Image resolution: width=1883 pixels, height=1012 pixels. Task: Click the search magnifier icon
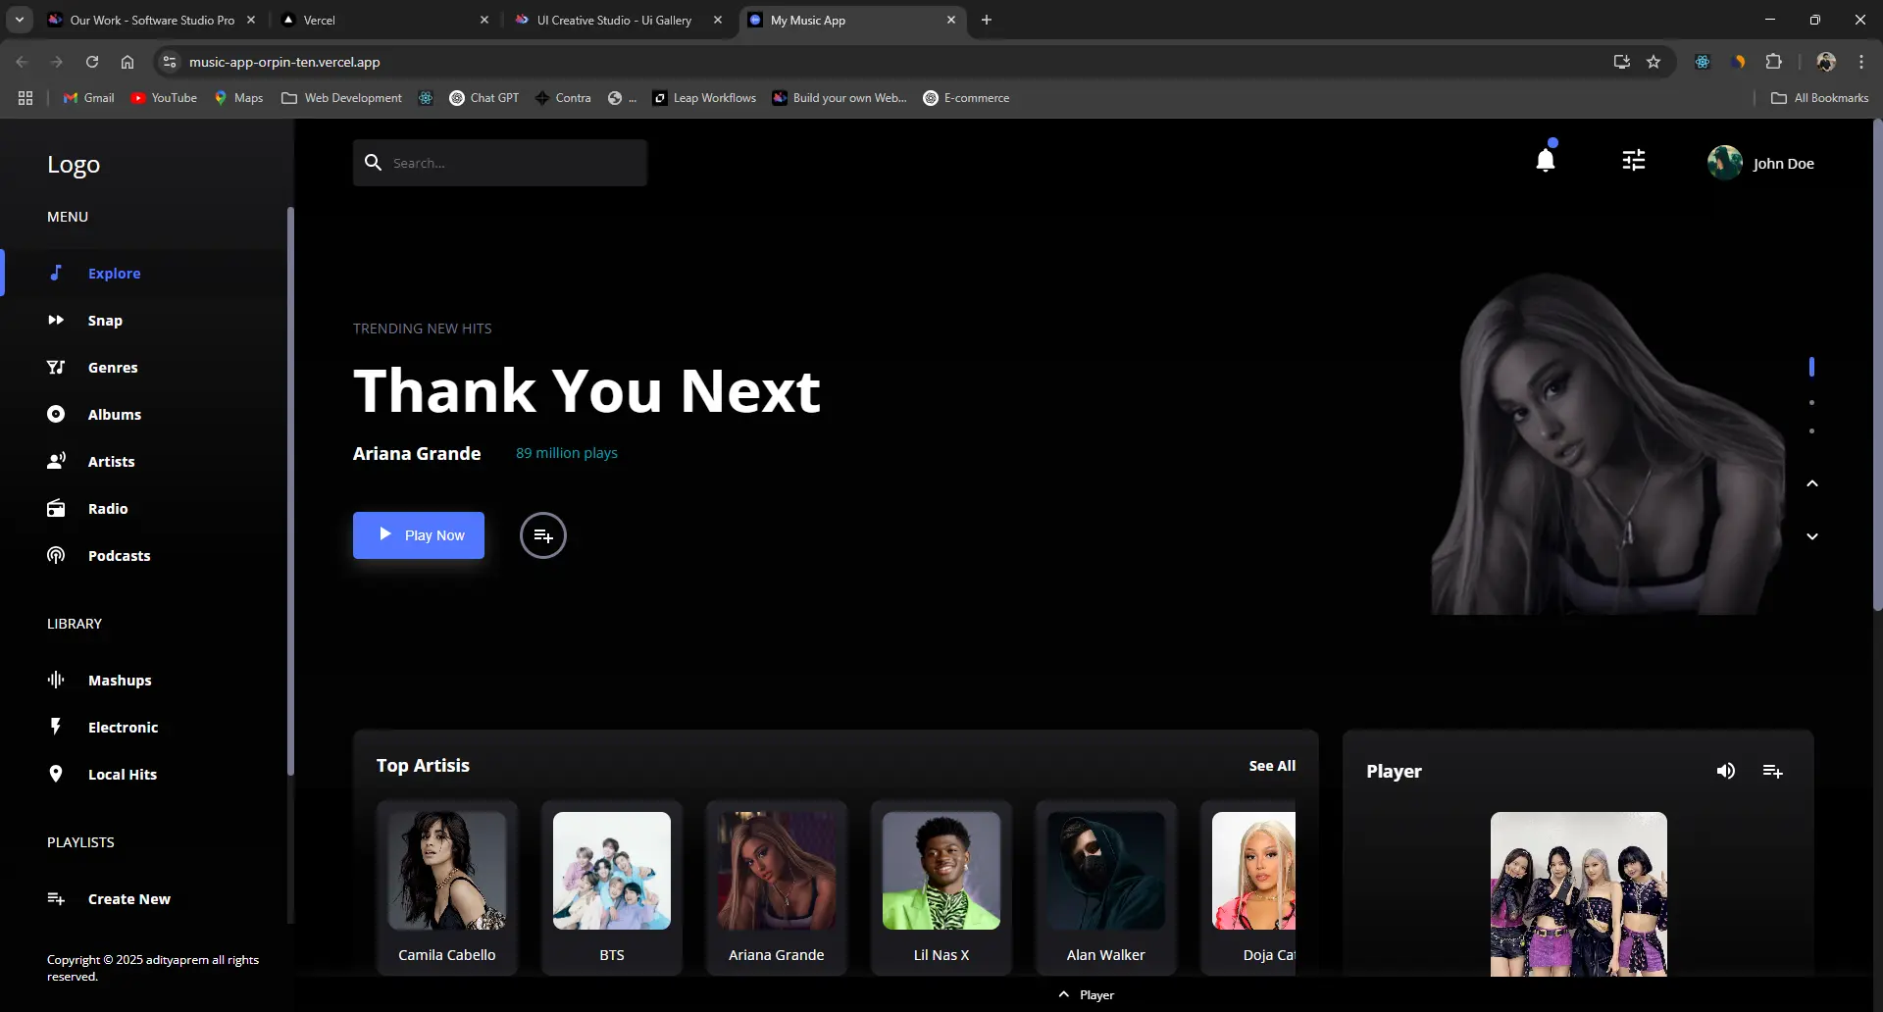coord(373,162)
